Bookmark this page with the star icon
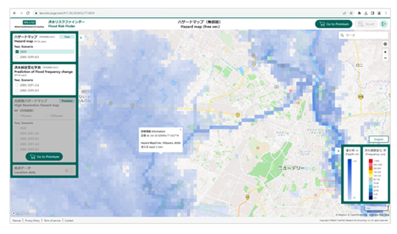 (x=351, y=13)
